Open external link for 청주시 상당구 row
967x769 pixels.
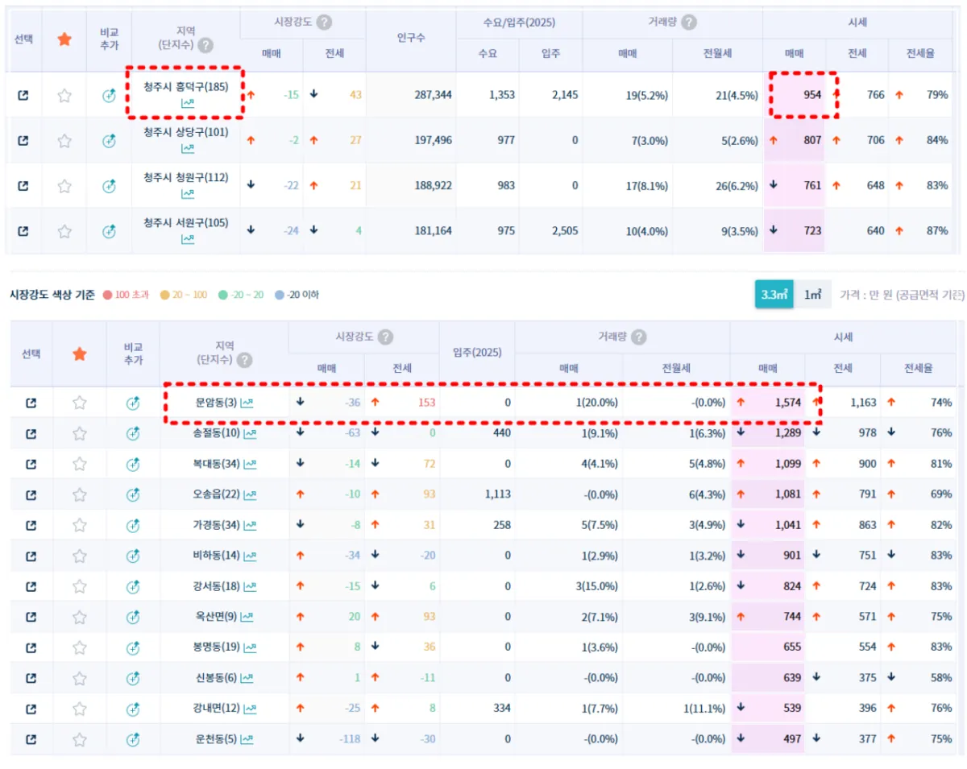[x=23, y=140]
